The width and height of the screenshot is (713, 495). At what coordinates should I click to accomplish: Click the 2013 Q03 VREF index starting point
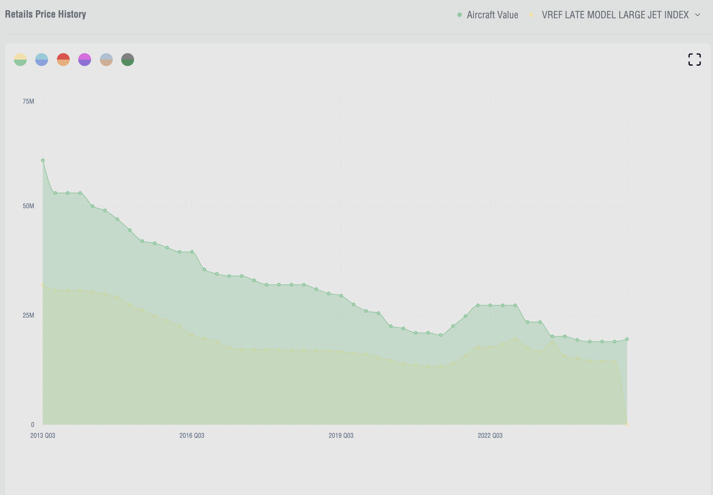[x=43, y=285]
